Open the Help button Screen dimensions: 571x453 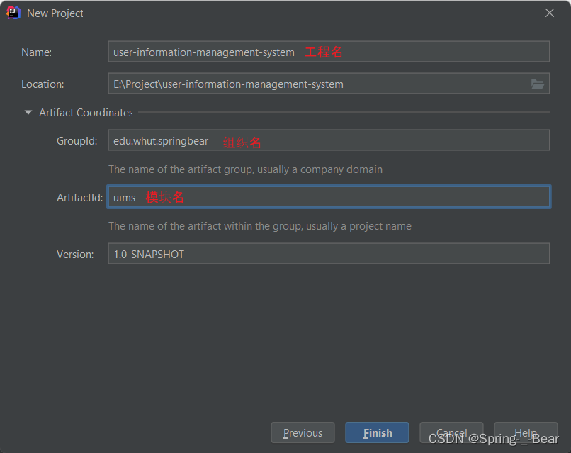[x=526, y=433]
